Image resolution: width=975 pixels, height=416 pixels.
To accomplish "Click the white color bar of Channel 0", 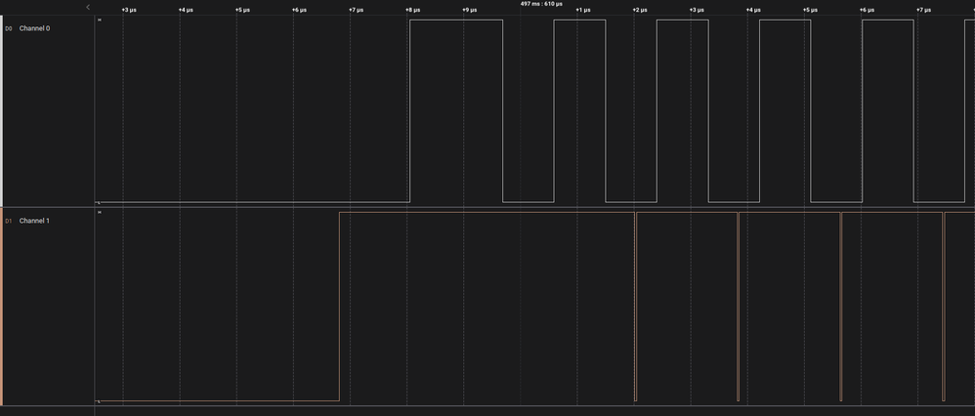I will click(x=1, y=110).
